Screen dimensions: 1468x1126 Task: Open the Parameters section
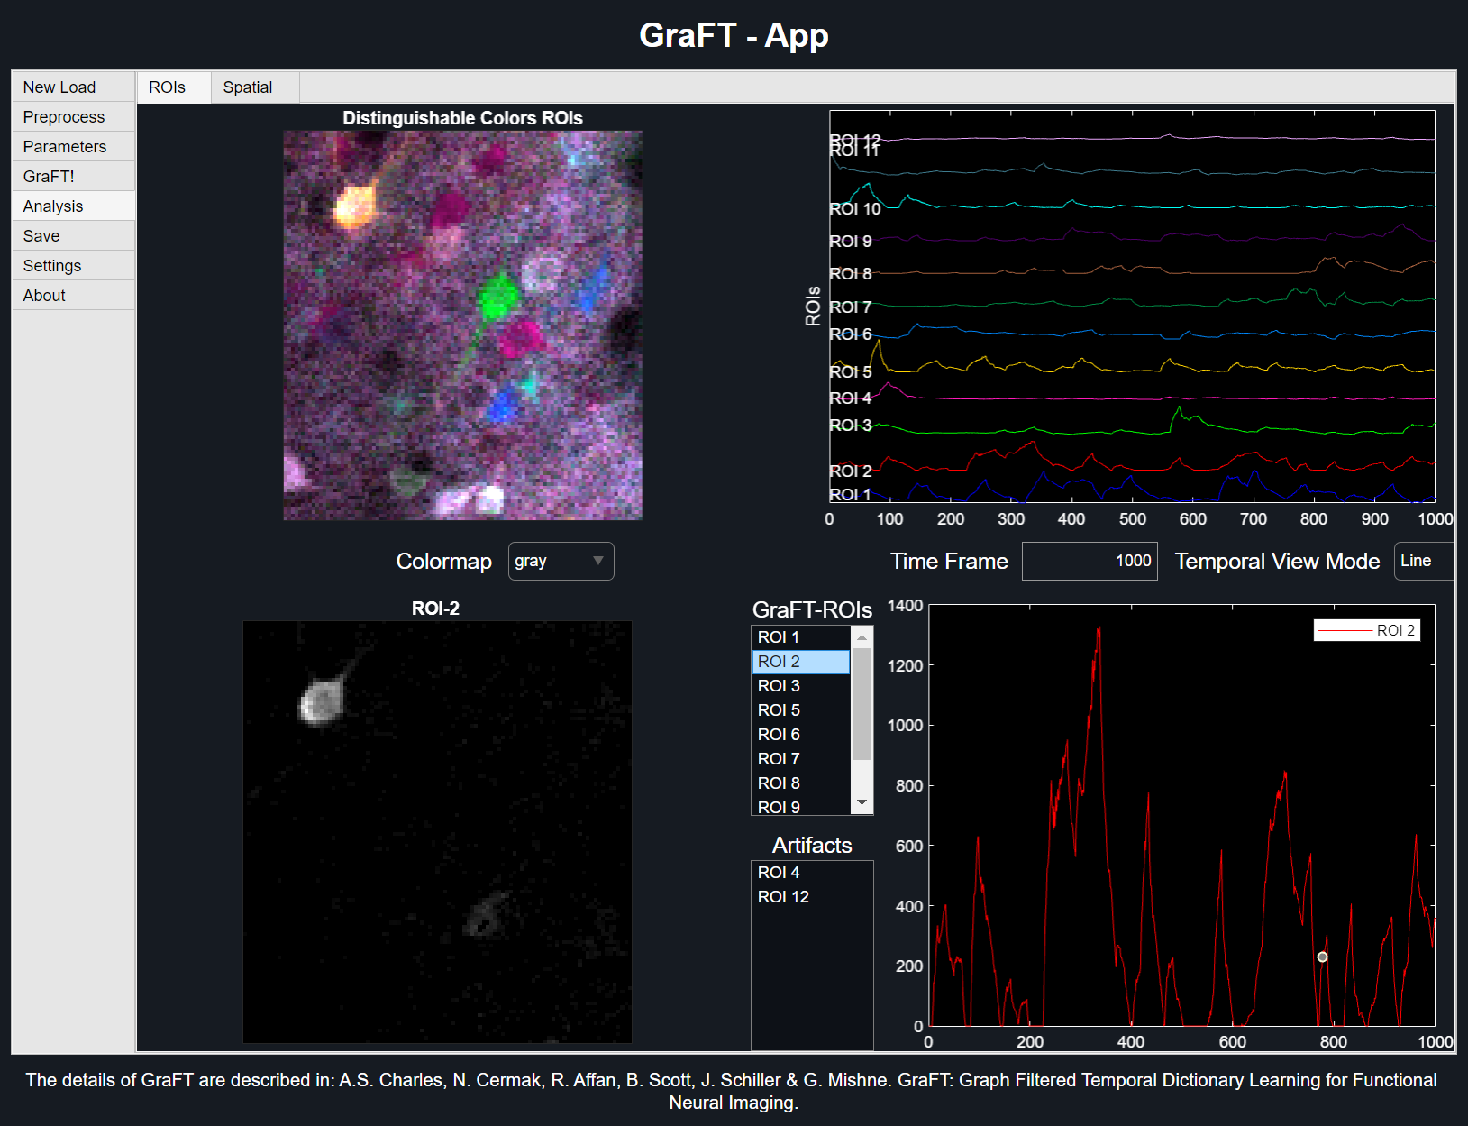tap(73, 147)
